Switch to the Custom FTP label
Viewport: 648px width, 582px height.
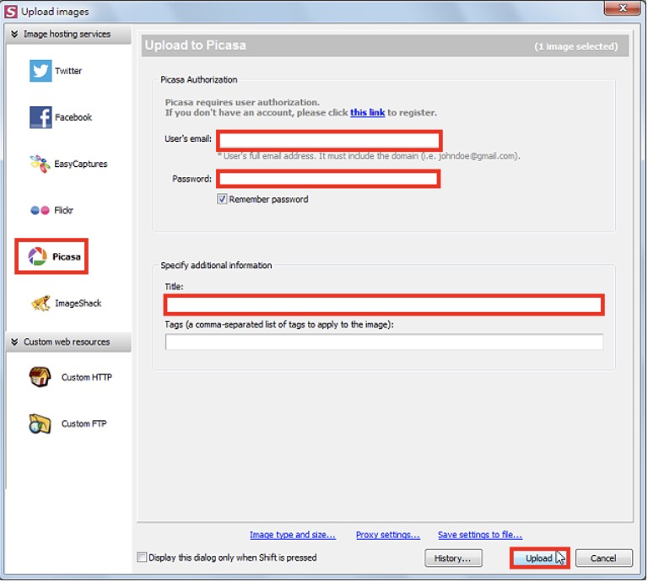tap(84, 423)
